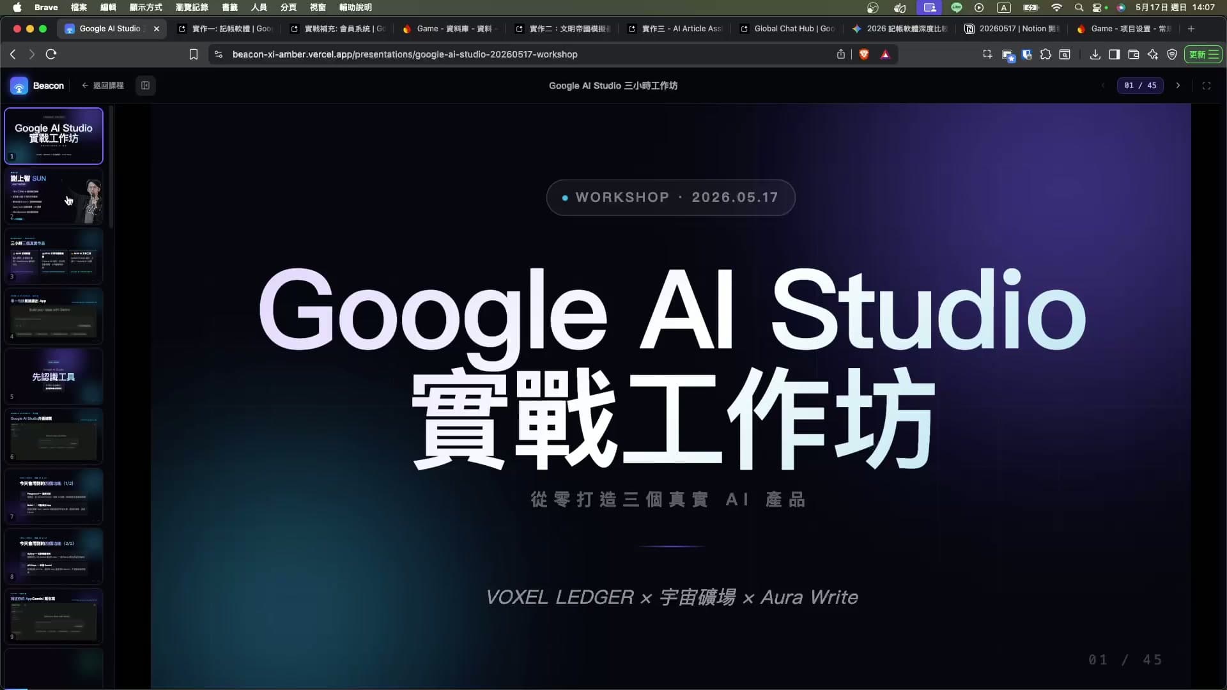1227x690 pixels.
Task: View site settings icon in address bar
Action: [219, 54]
